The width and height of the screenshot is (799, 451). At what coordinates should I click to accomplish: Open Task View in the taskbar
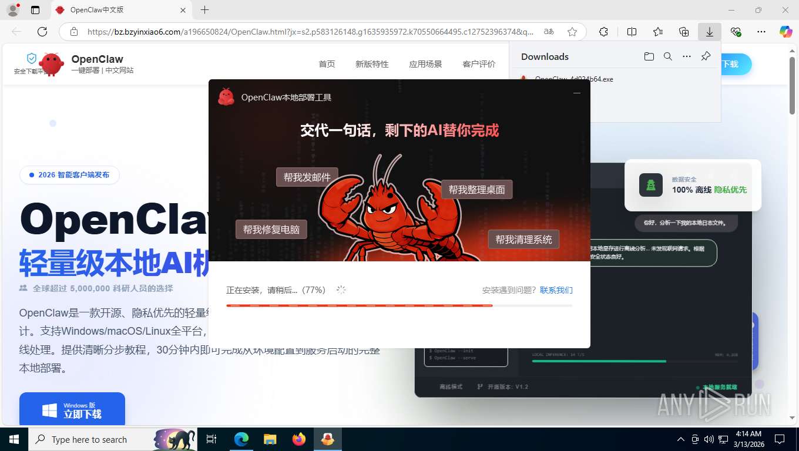tap(211, 439)
